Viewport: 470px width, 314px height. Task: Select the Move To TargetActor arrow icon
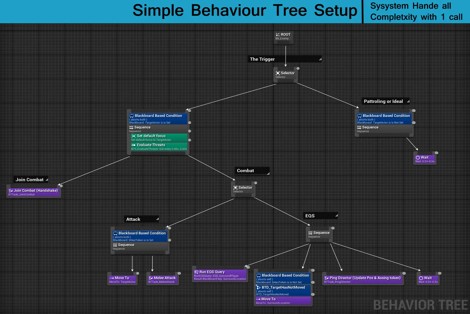(x=112, y=278)
